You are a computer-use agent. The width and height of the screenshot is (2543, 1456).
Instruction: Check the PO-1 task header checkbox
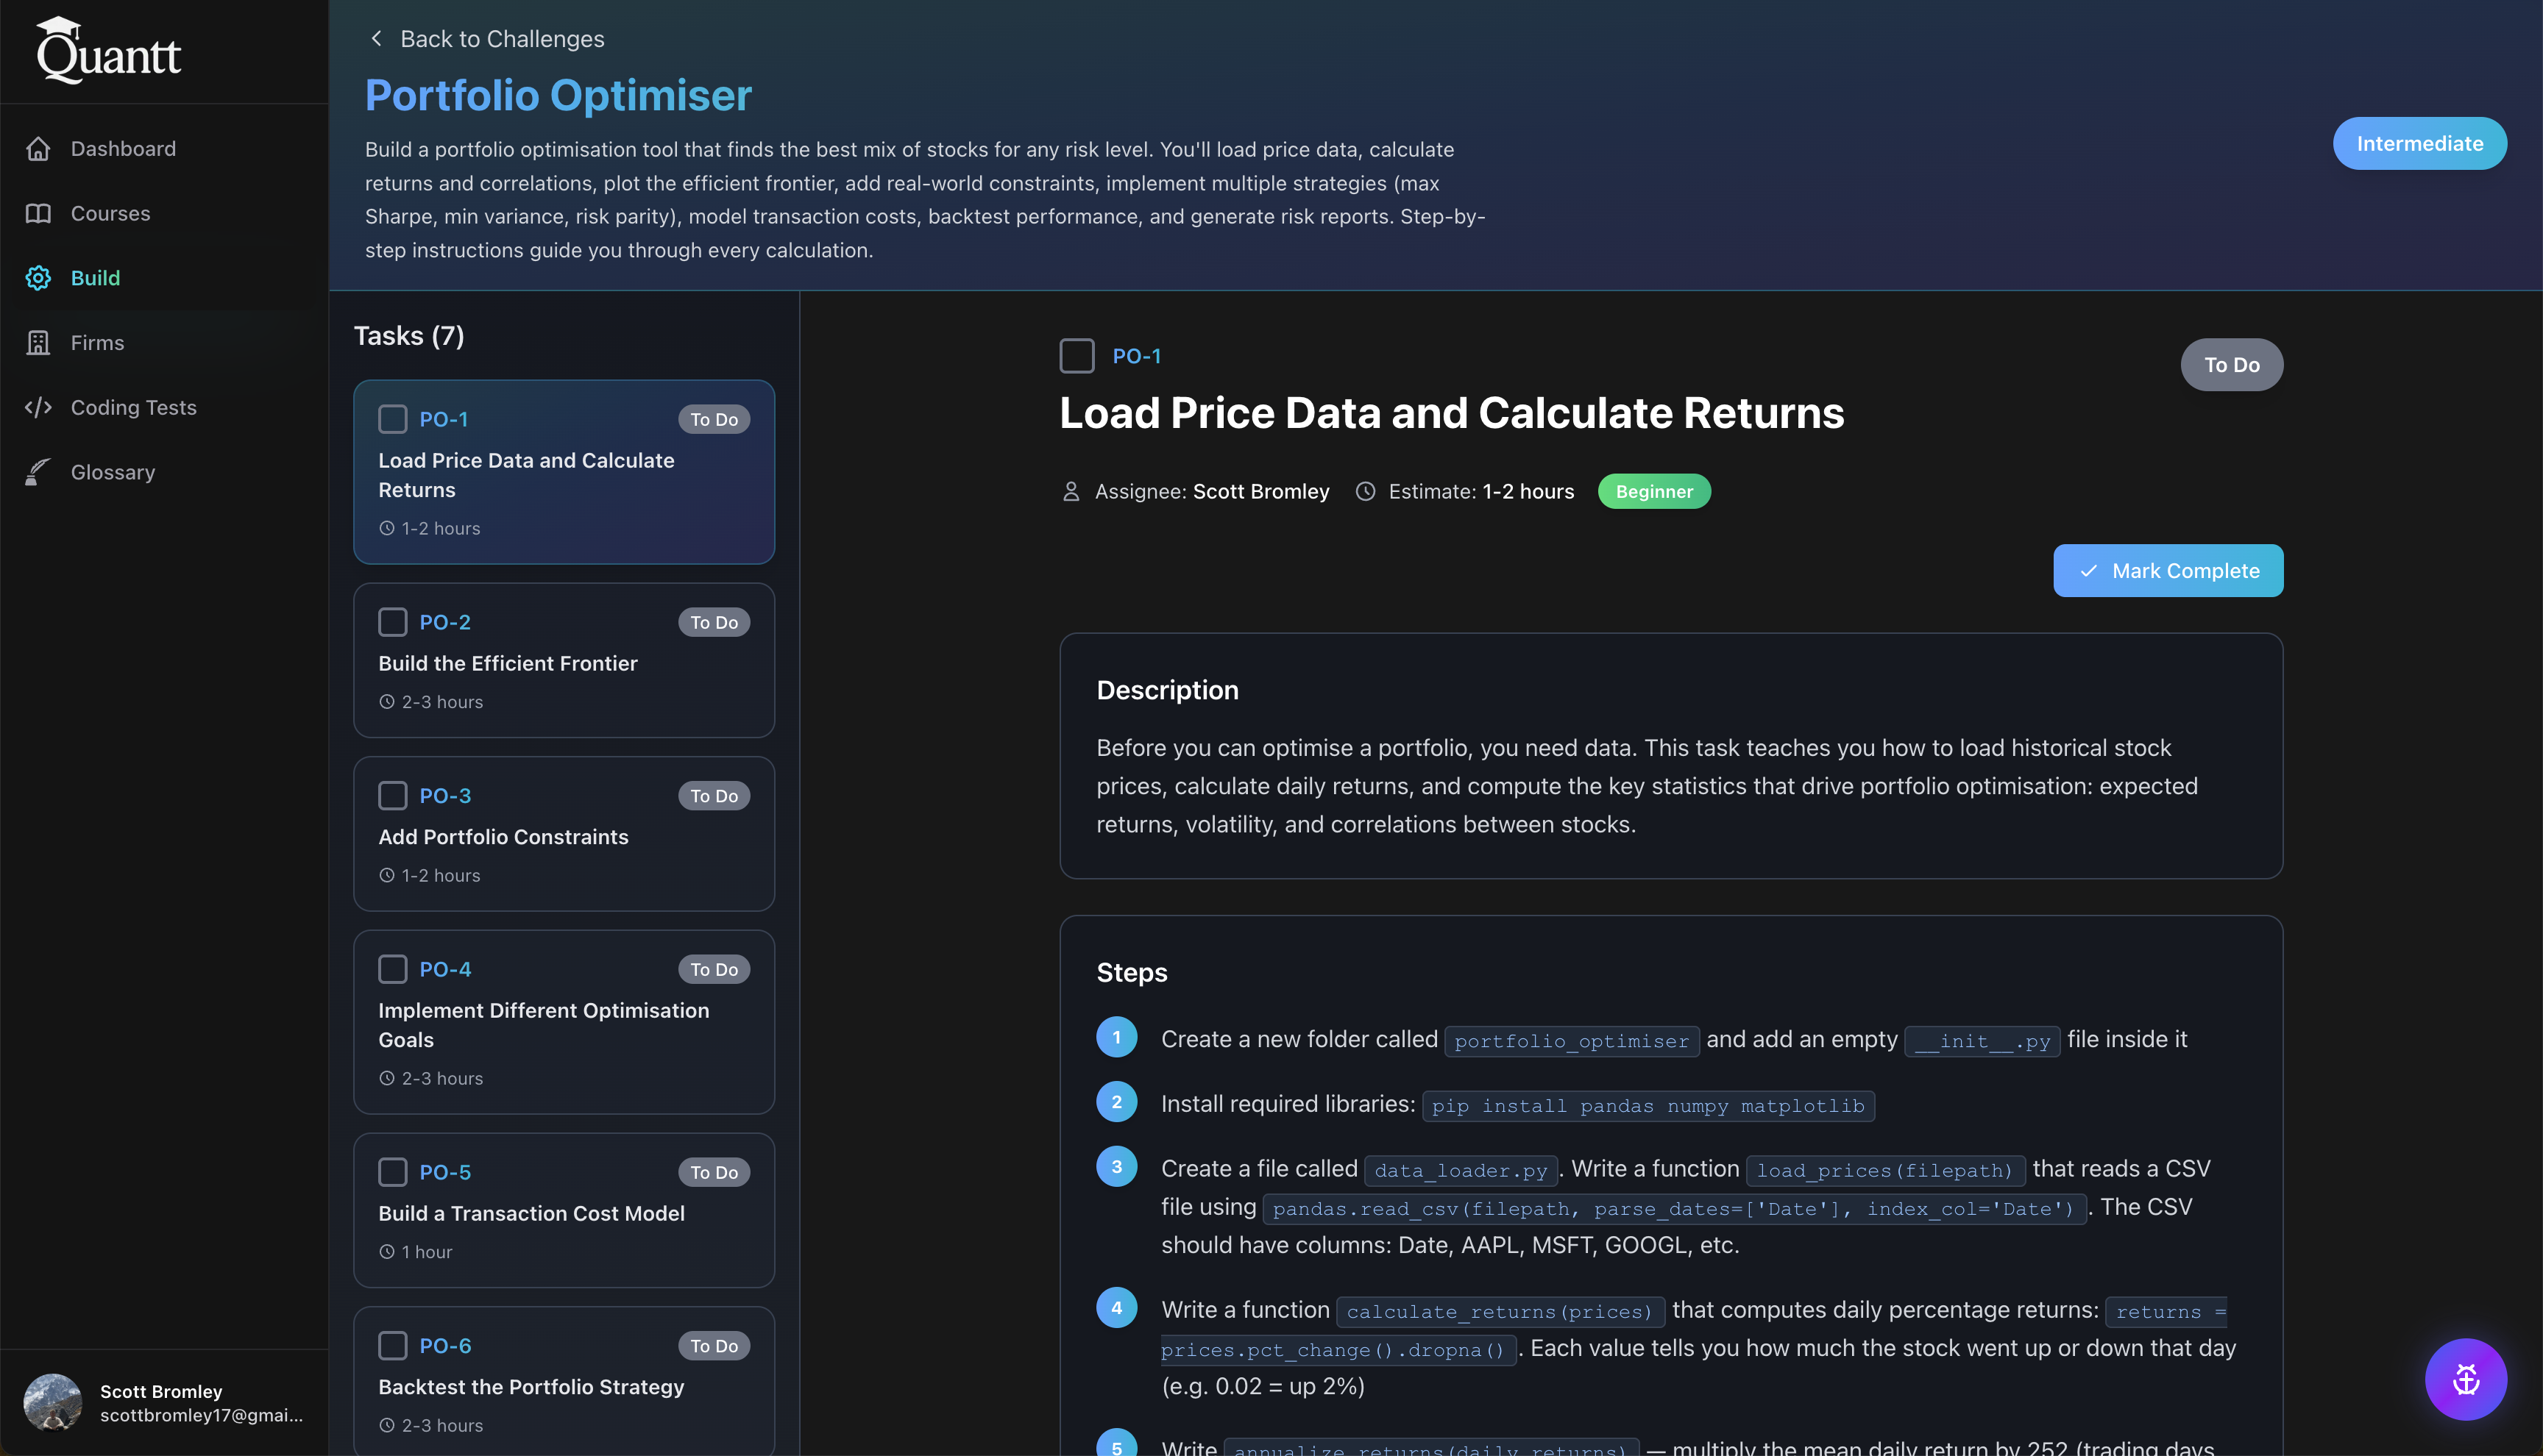(1077, 355)
